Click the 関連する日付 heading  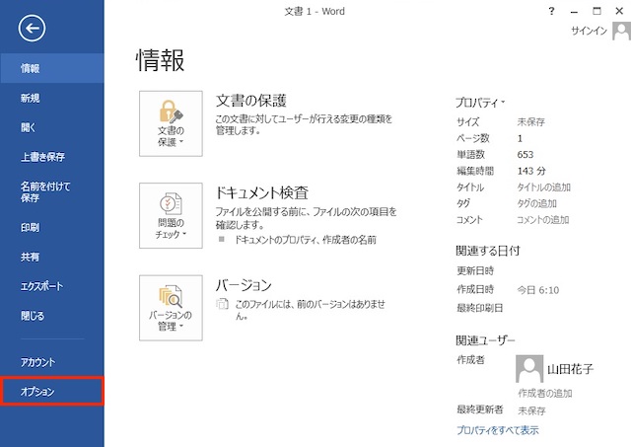(488, 251)
